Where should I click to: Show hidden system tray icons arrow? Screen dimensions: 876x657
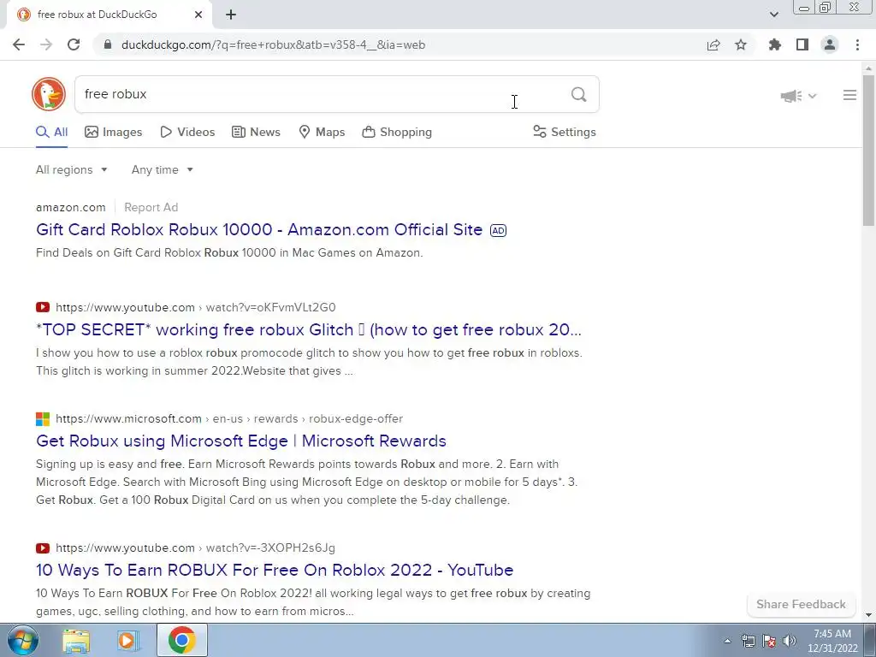pos(727,641)
